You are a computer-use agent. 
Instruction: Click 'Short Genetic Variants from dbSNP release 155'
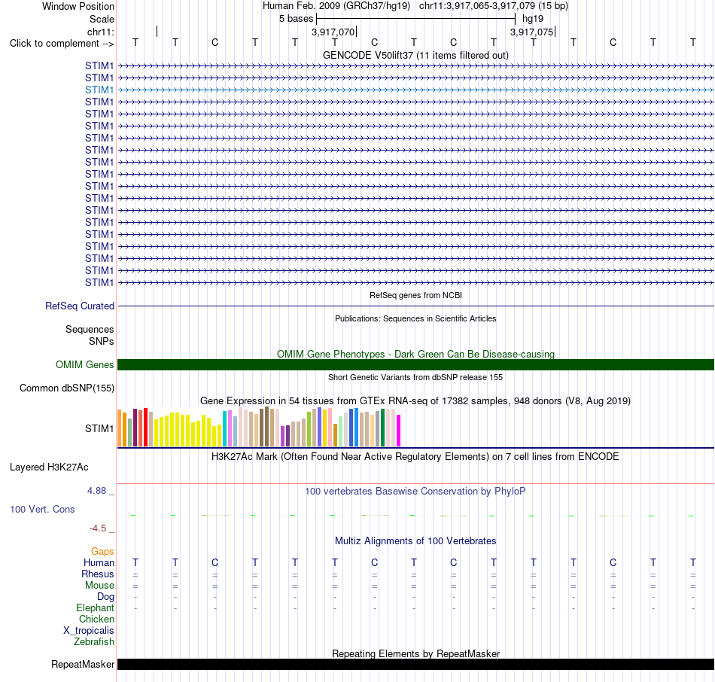click(x=415, y=377)
